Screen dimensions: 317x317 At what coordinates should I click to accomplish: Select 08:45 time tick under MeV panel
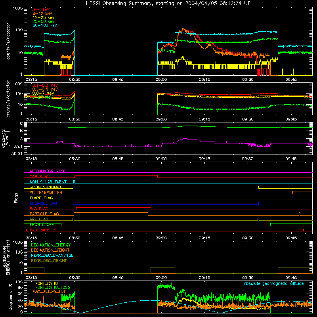click(x=118, y=119)
